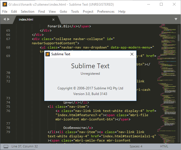Click the Sublime Text icon in about dialog

(x=48, y=54)
